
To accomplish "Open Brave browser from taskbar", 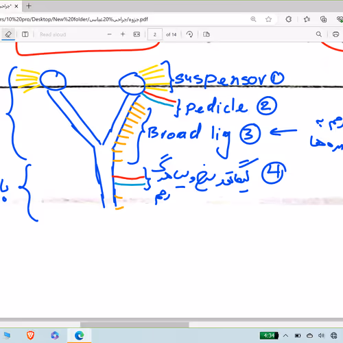I will [30, 335].
